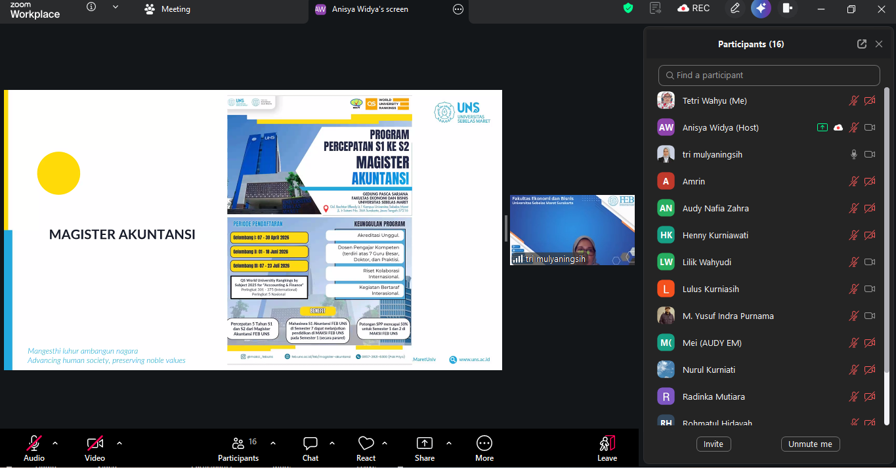Image resolution: width=896 pixels, height=468 pixels.
Task: Expand the chevron next to meeting info
Action: pos(116,7)
